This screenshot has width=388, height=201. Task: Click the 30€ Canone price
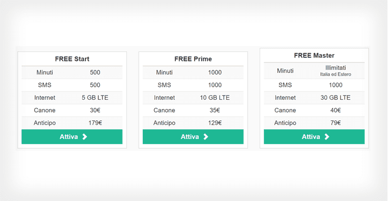click(95, 110)
